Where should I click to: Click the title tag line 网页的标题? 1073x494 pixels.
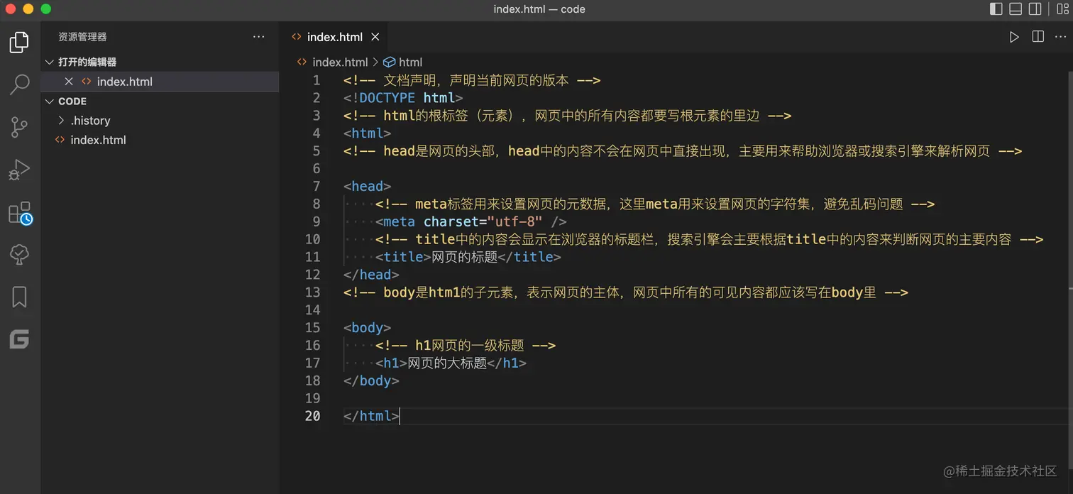coord(468,257)
